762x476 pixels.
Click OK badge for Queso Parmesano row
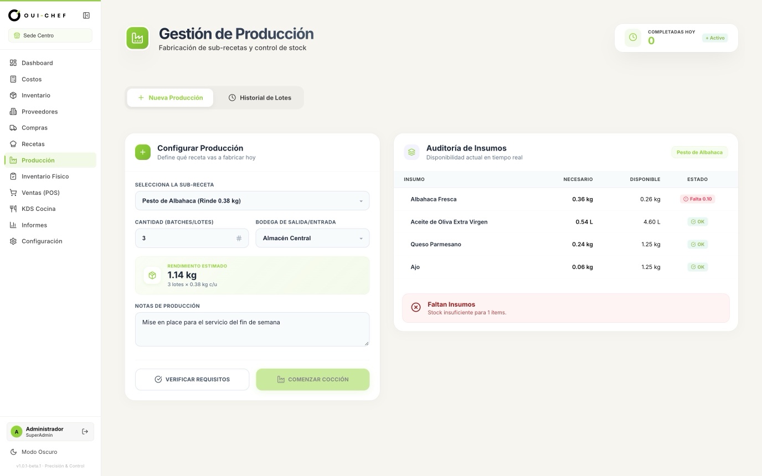pyautogui.click(x=697, y=244)
